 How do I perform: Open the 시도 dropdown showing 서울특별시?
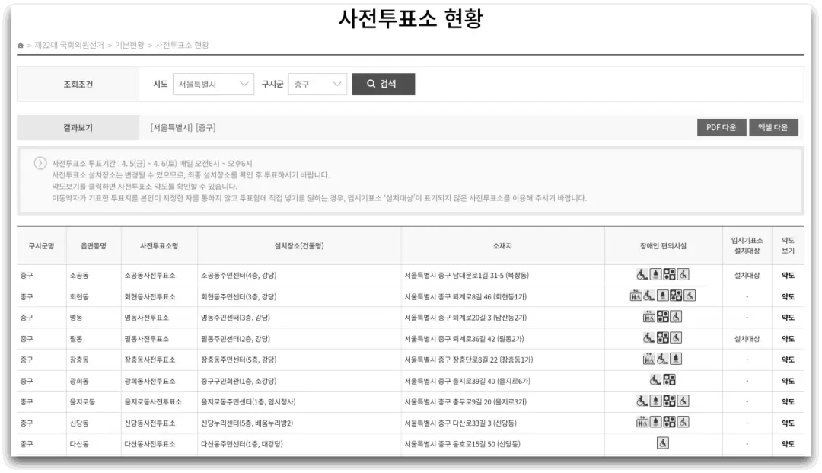(213, 84)
